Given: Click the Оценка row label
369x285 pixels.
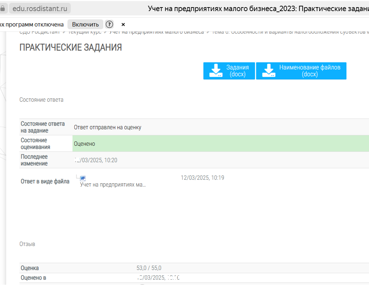Looking at the screenshot, I should click(x=30, y=268).
